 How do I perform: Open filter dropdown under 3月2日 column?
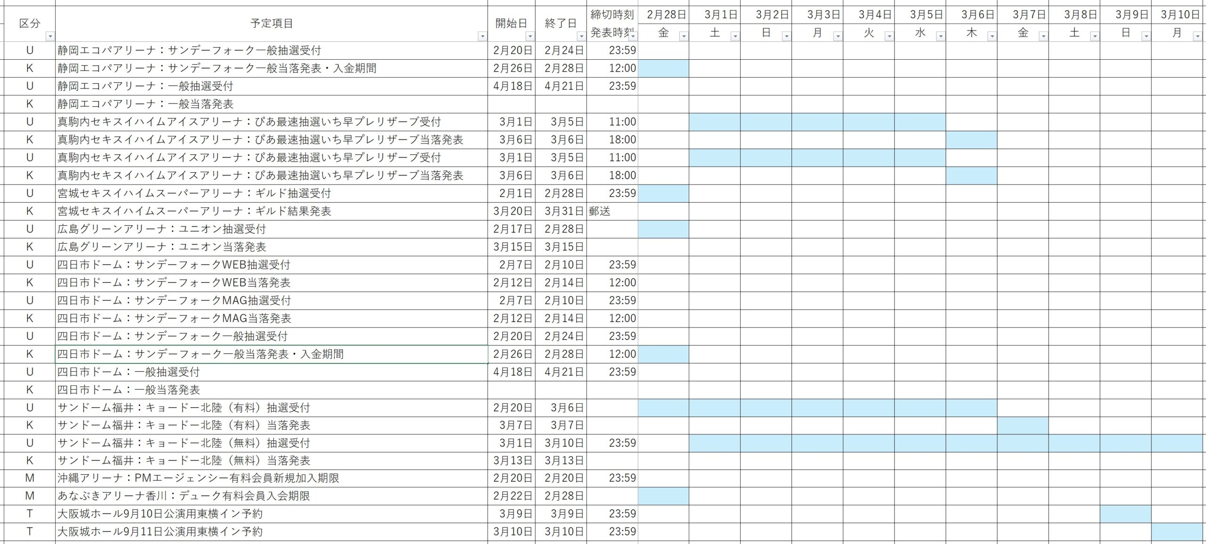tap(786, 36)
